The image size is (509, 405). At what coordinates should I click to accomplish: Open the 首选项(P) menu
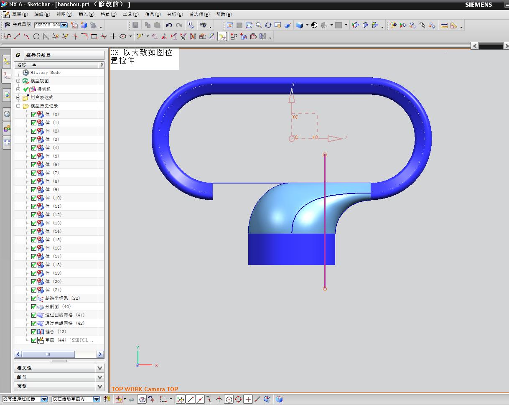click(x=199, y=14)
